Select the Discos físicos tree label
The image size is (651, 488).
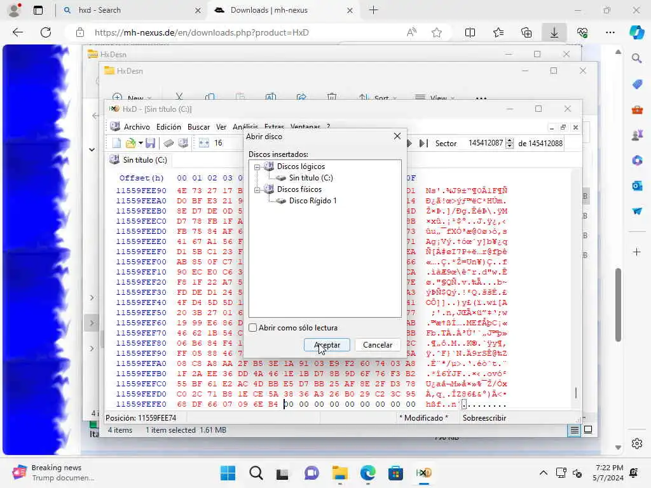[x=299, y=189]
